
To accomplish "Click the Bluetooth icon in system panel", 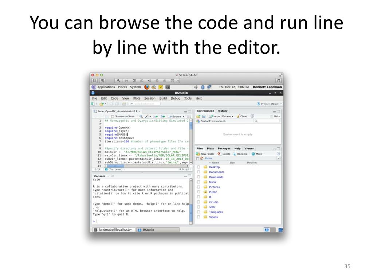I will [203, 87].
